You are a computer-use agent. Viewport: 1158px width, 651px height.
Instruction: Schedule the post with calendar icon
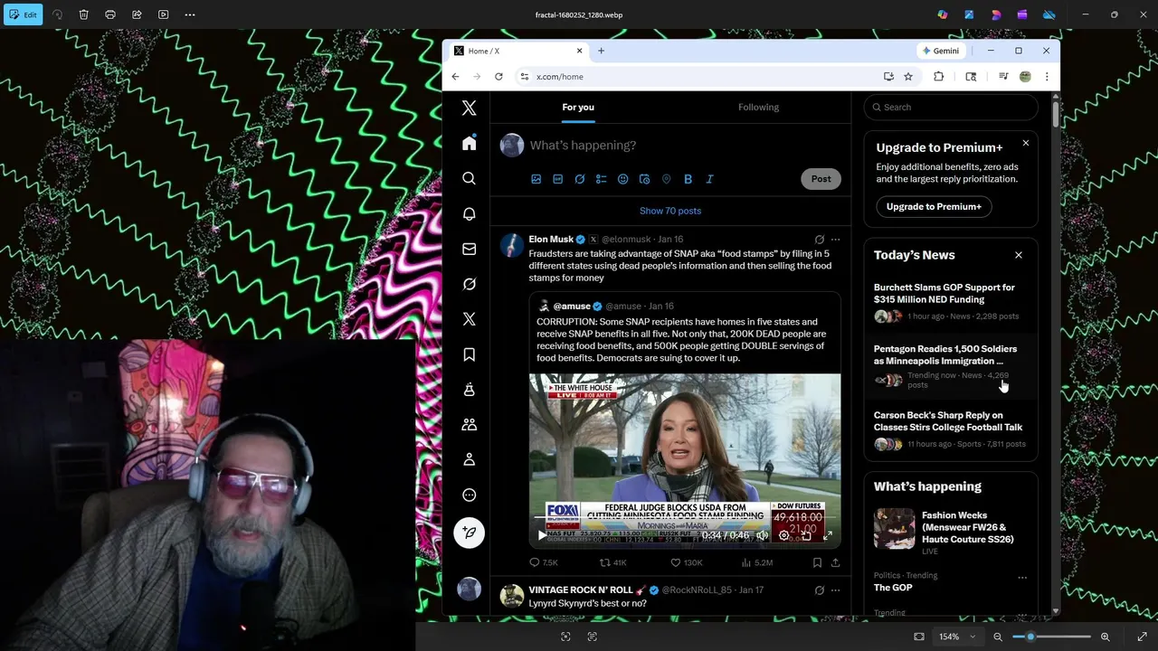point(644,179)
